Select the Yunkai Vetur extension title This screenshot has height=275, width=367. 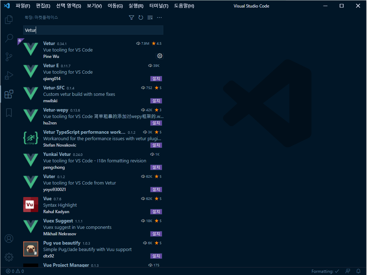tap(57, 154)
